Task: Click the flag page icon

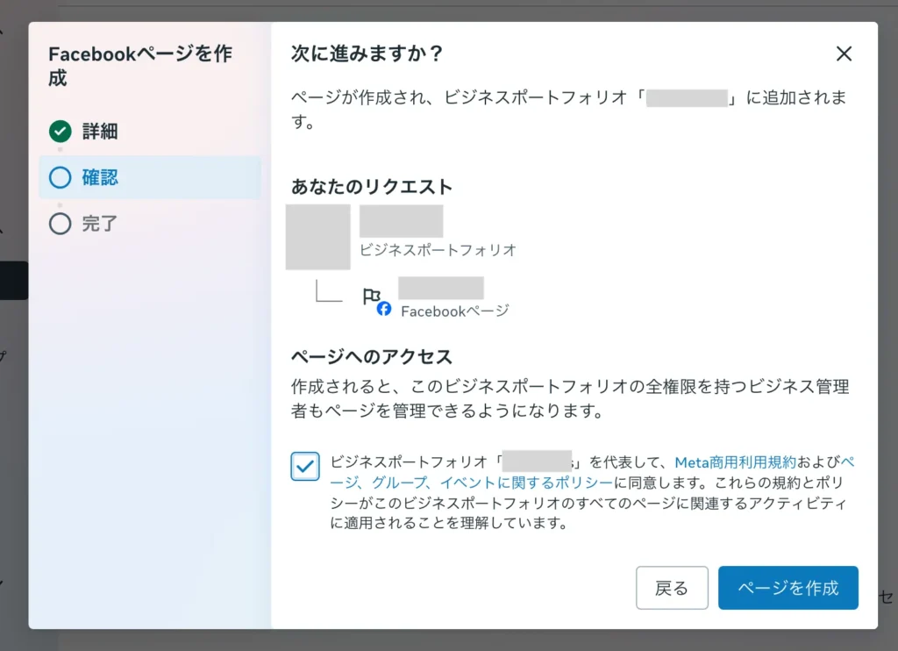Action: (372, 297)
